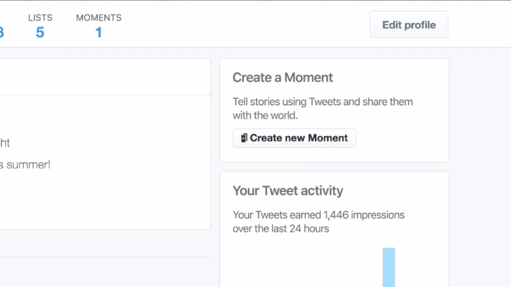Image resolution: width=511 pixels, height=287 pixels.
Task: Click the "over the last 24 hours" text
Action: [x=281, y=228]
